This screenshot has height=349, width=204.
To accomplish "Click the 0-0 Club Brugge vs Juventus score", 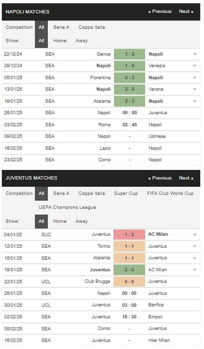I will coord(131,282).
